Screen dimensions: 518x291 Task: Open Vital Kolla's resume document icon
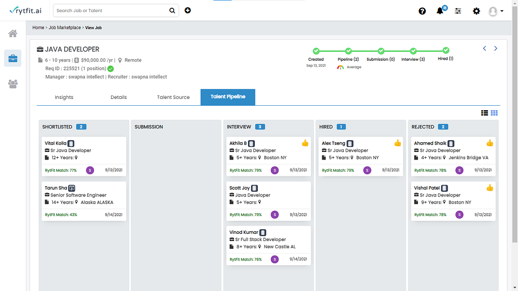pyautogui.click(x=71, y=144)
